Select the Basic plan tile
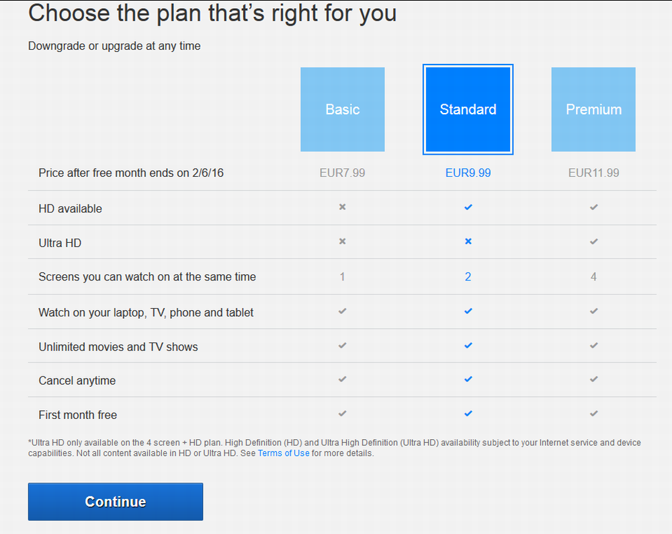Screen dimensions: 672x534 tap(343, 110)
